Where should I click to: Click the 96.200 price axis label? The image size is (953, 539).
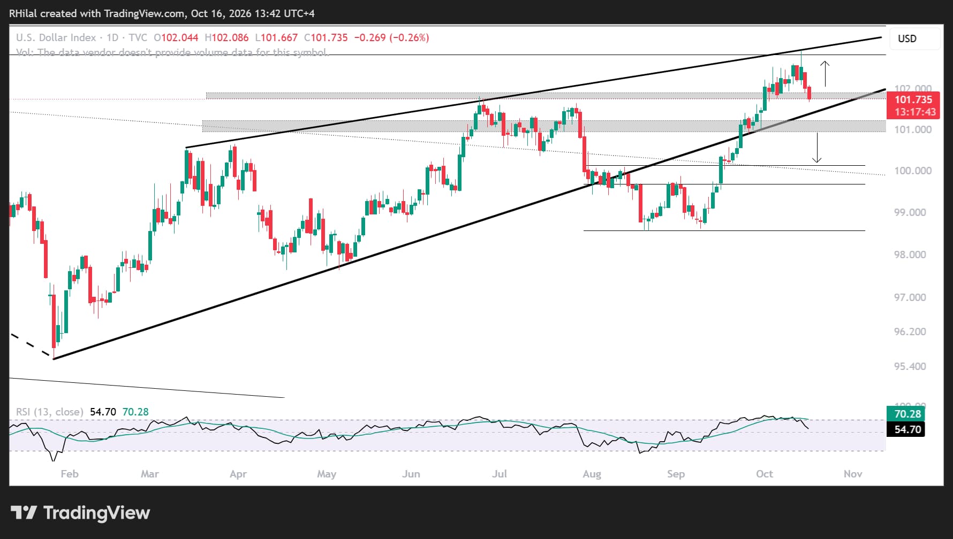tap(910, 332)
